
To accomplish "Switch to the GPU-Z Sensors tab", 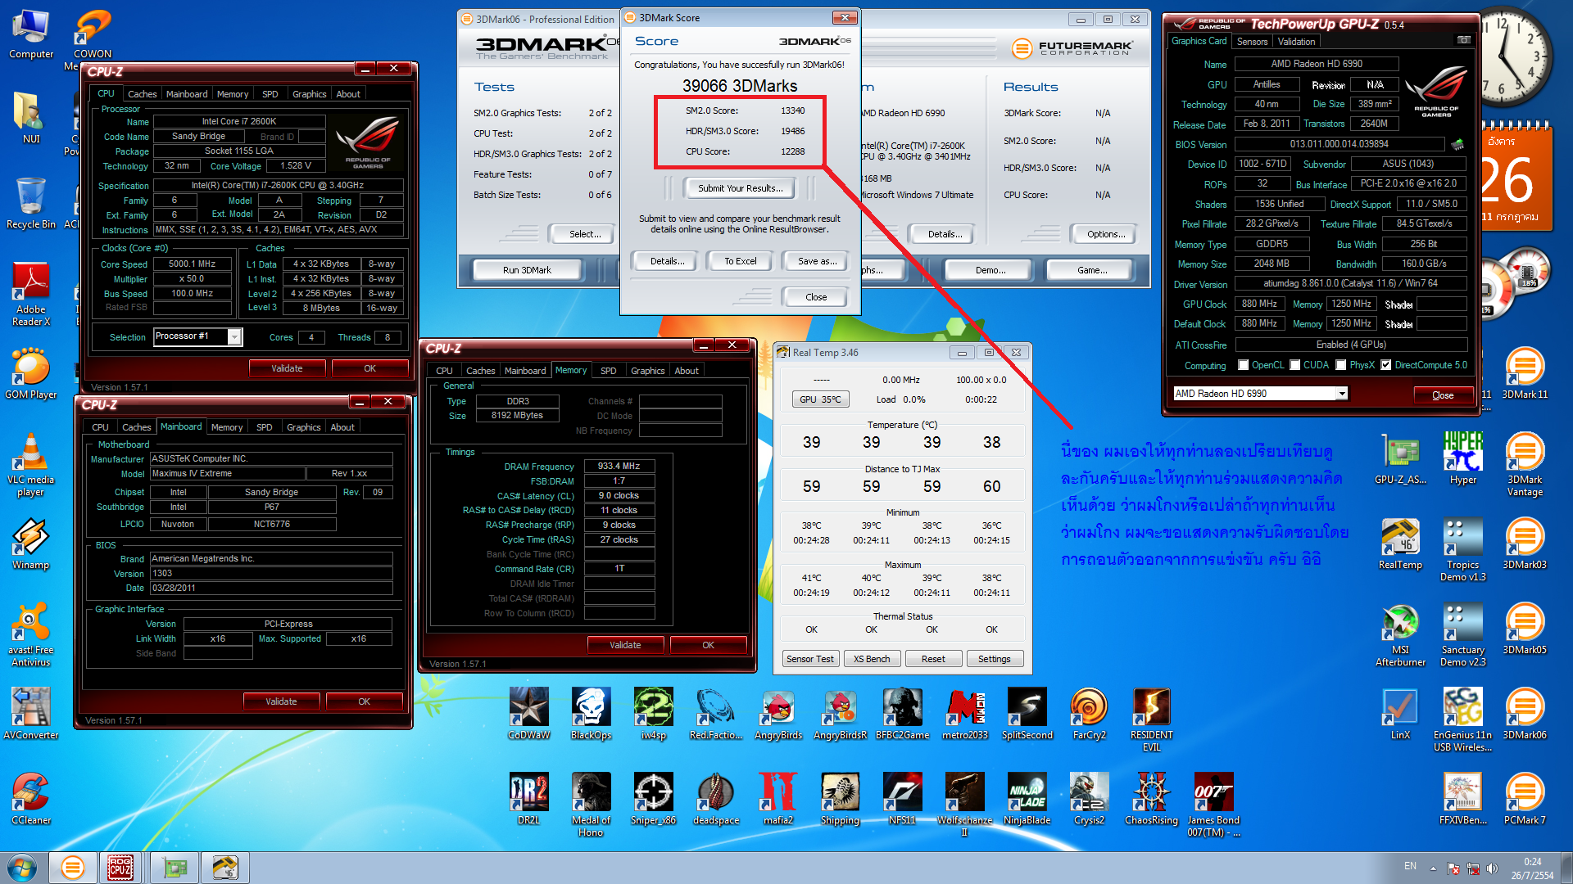I will 1252,41.
